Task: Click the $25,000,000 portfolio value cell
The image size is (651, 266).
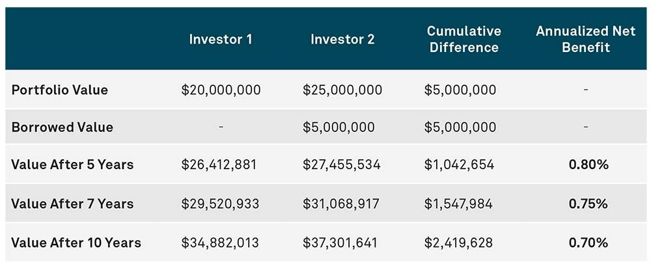Action: [342, 90]
